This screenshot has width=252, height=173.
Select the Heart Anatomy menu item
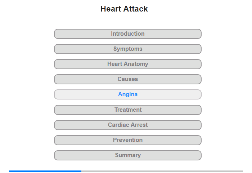(x=128, y=64)
